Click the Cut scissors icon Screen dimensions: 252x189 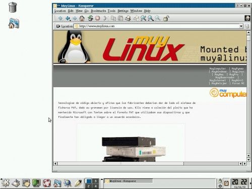point(105,18)
